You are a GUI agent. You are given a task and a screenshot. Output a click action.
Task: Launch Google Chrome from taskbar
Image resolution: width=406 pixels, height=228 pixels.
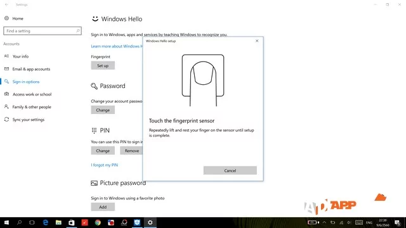coord(98,222)
